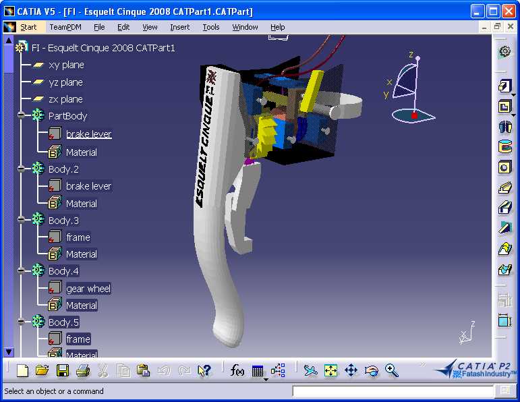Open the Insert menu

[180, 27]
